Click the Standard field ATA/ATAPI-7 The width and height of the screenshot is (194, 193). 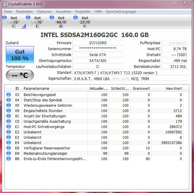point(130,73)
